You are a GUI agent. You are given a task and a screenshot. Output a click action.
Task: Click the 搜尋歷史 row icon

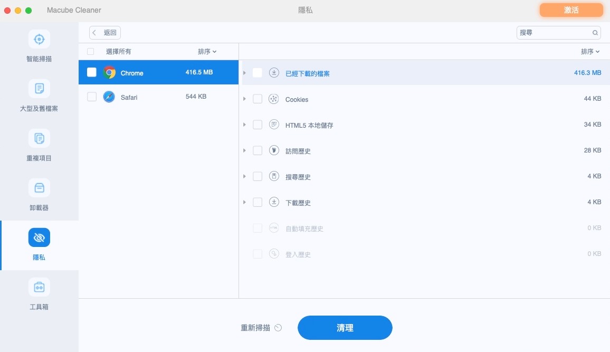pos(274,176)
